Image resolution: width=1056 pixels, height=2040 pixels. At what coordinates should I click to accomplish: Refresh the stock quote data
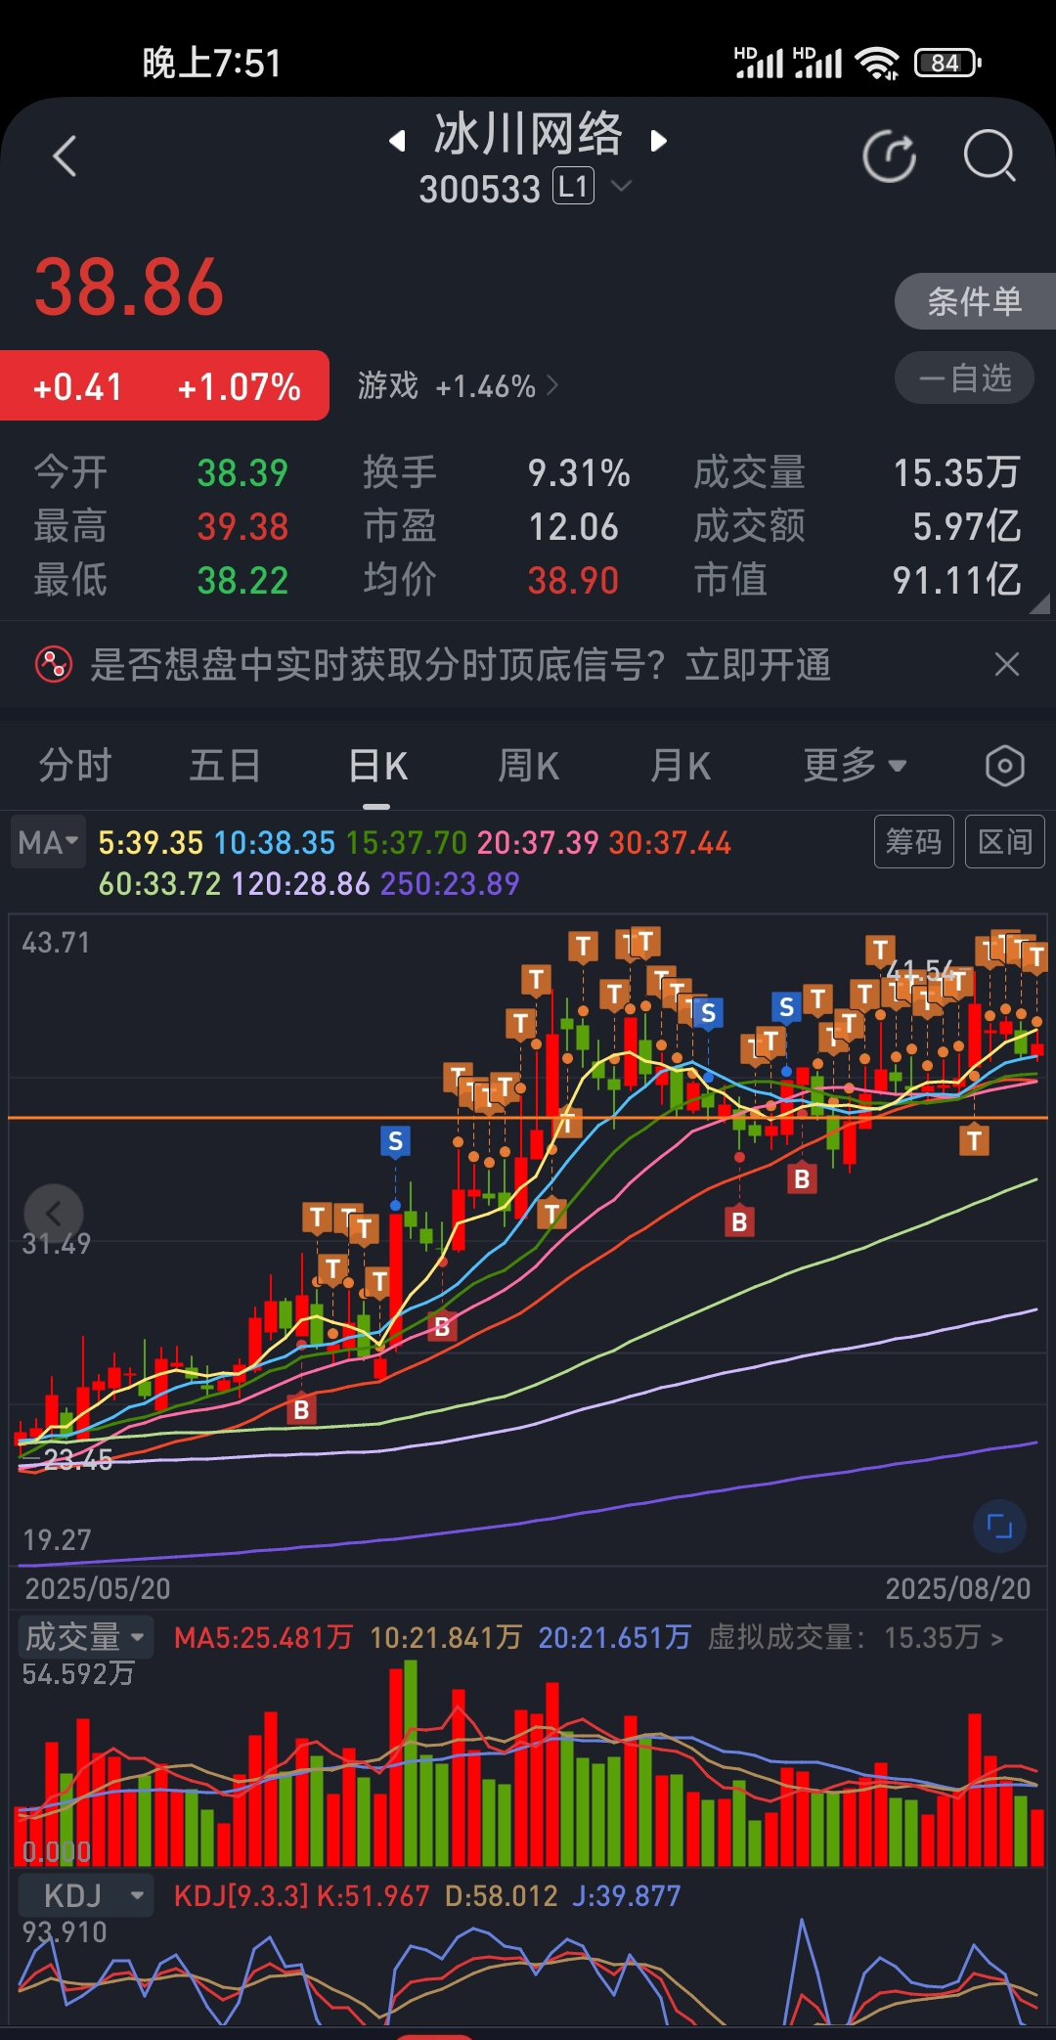coord(890,156)
